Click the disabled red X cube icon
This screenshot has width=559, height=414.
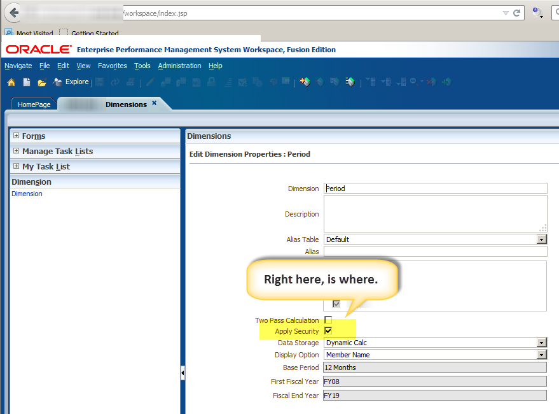coord(431,82)
